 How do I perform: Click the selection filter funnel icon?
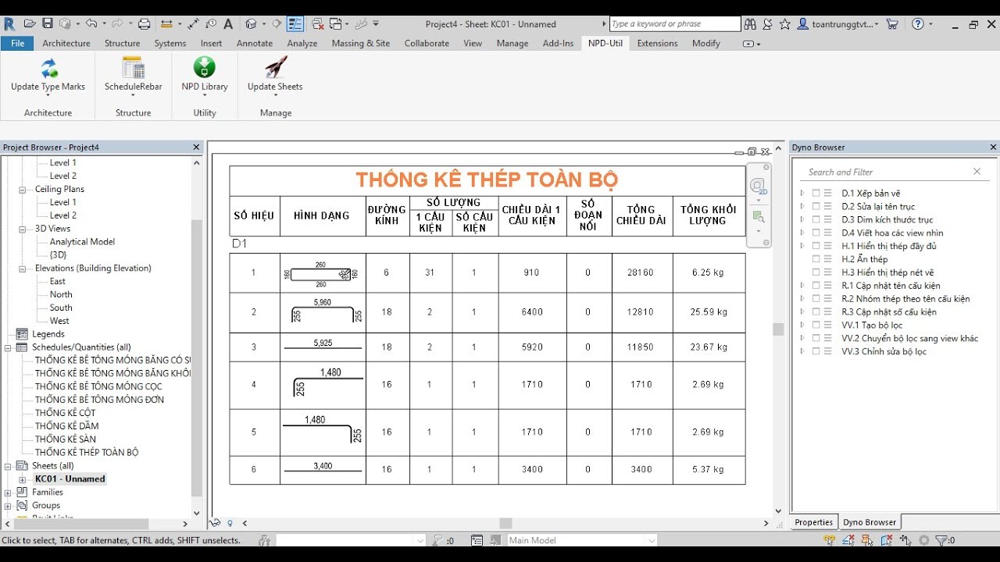(942, 540)
